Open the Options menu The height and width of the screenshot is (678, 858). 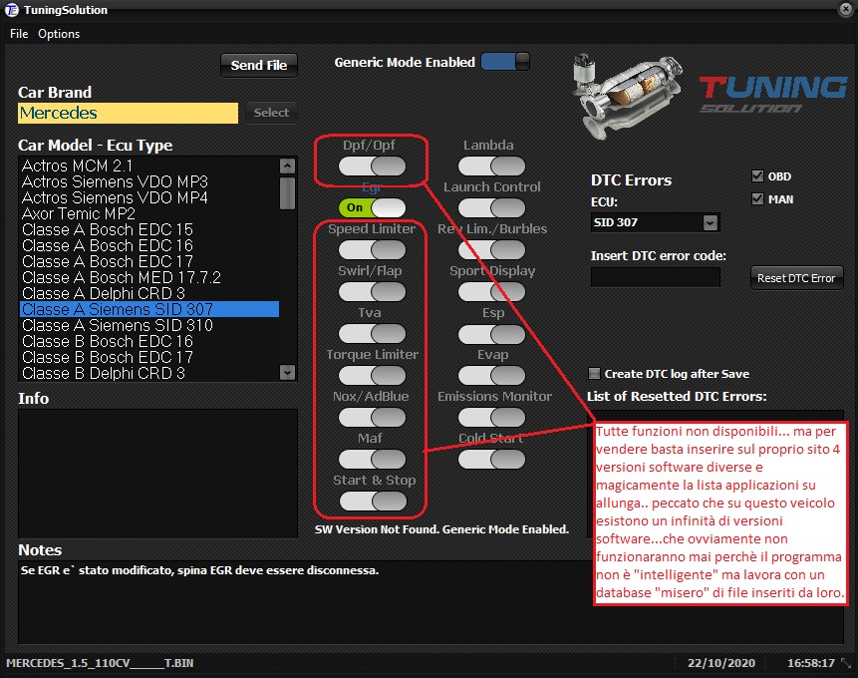pos(59,34)
